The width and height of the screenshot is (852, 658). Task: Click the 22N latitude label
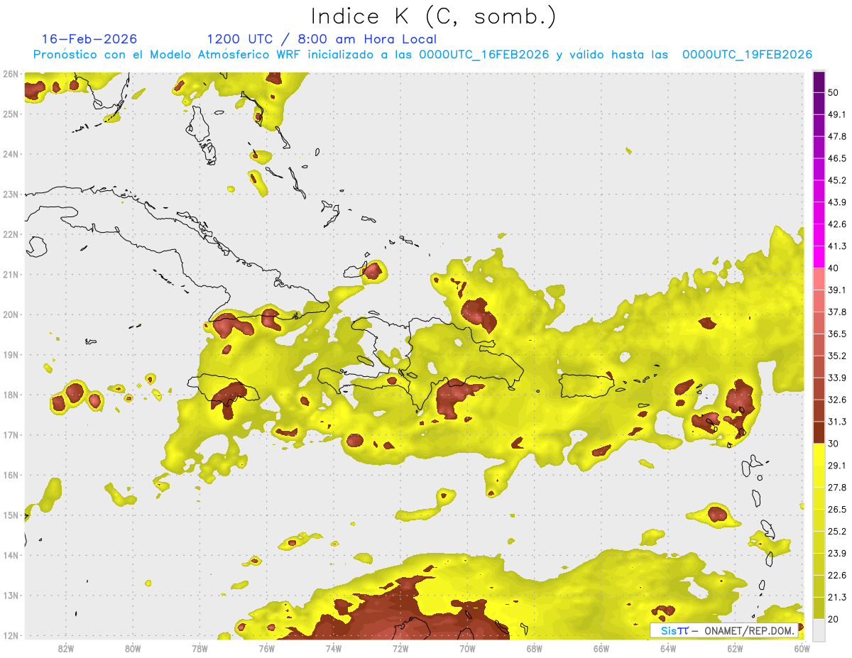(11, 234)
